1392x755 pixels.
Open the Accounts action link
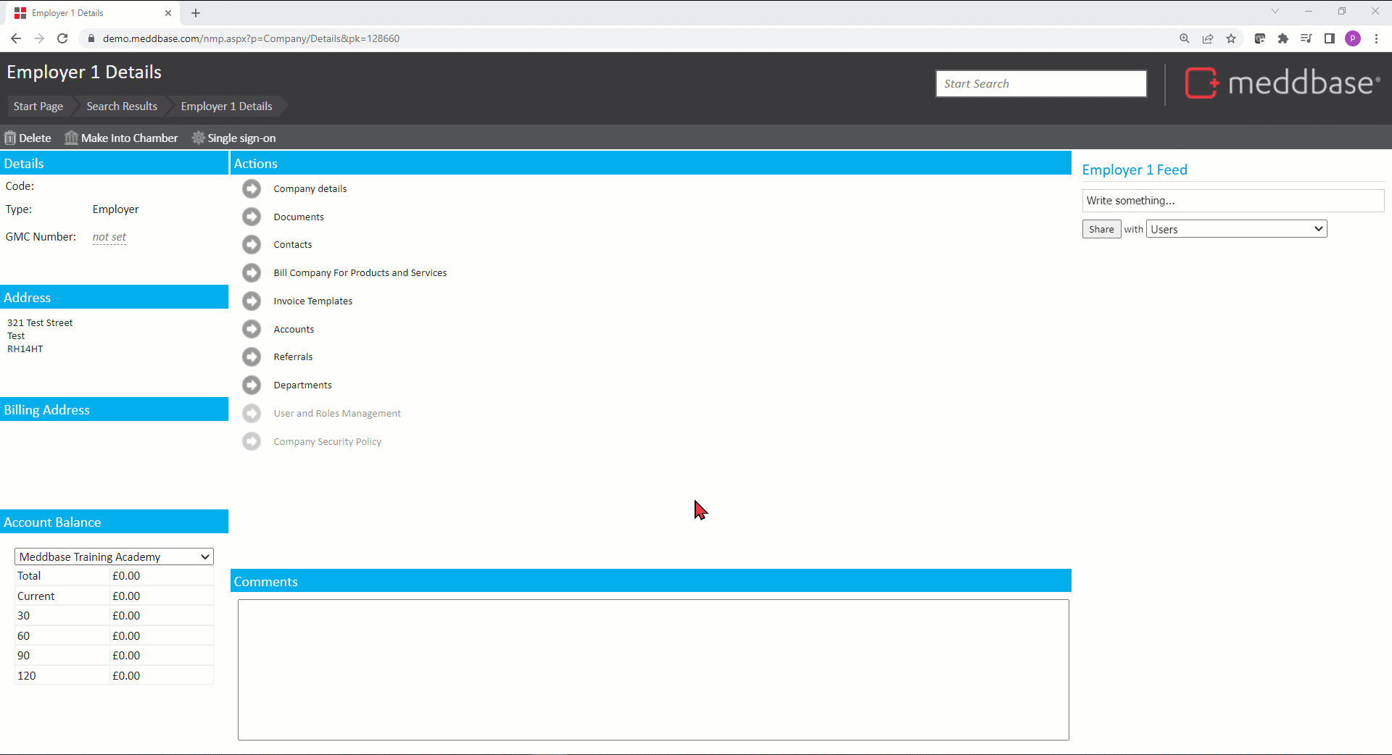click(x=294, y=329)
